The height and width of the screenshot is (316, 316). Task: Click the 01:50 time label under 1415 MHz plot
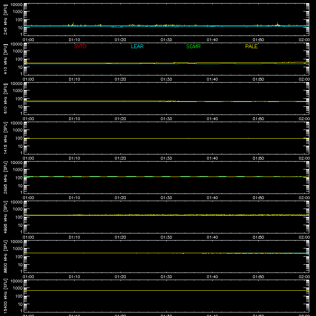(x=258, y=158)
